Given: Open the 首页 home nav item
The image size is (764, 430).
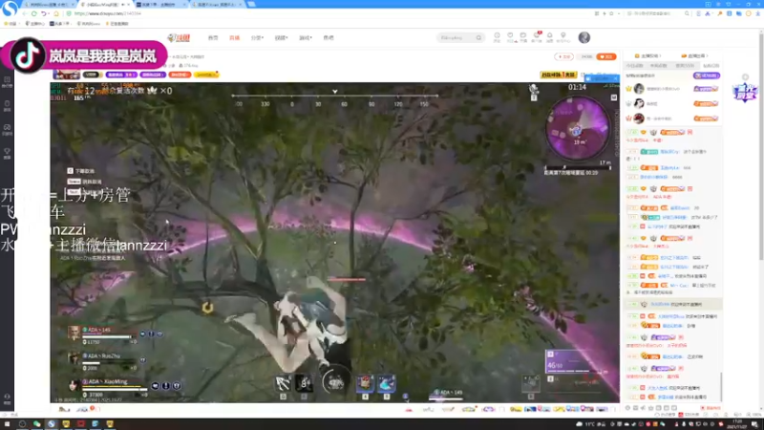Looking at the screenshot, I should coord(213,37).
